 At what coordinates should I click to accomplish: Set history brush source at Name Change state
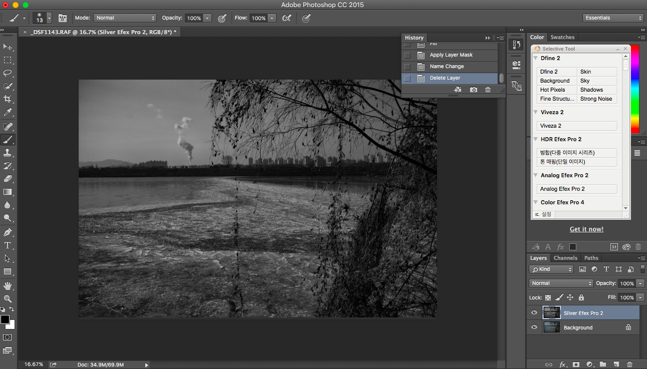(x=407, y=67)
